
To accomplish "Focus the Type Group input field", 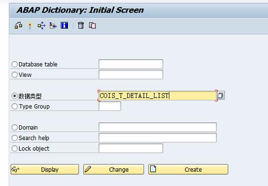I will pyautogui.click(x=110, y=106).
